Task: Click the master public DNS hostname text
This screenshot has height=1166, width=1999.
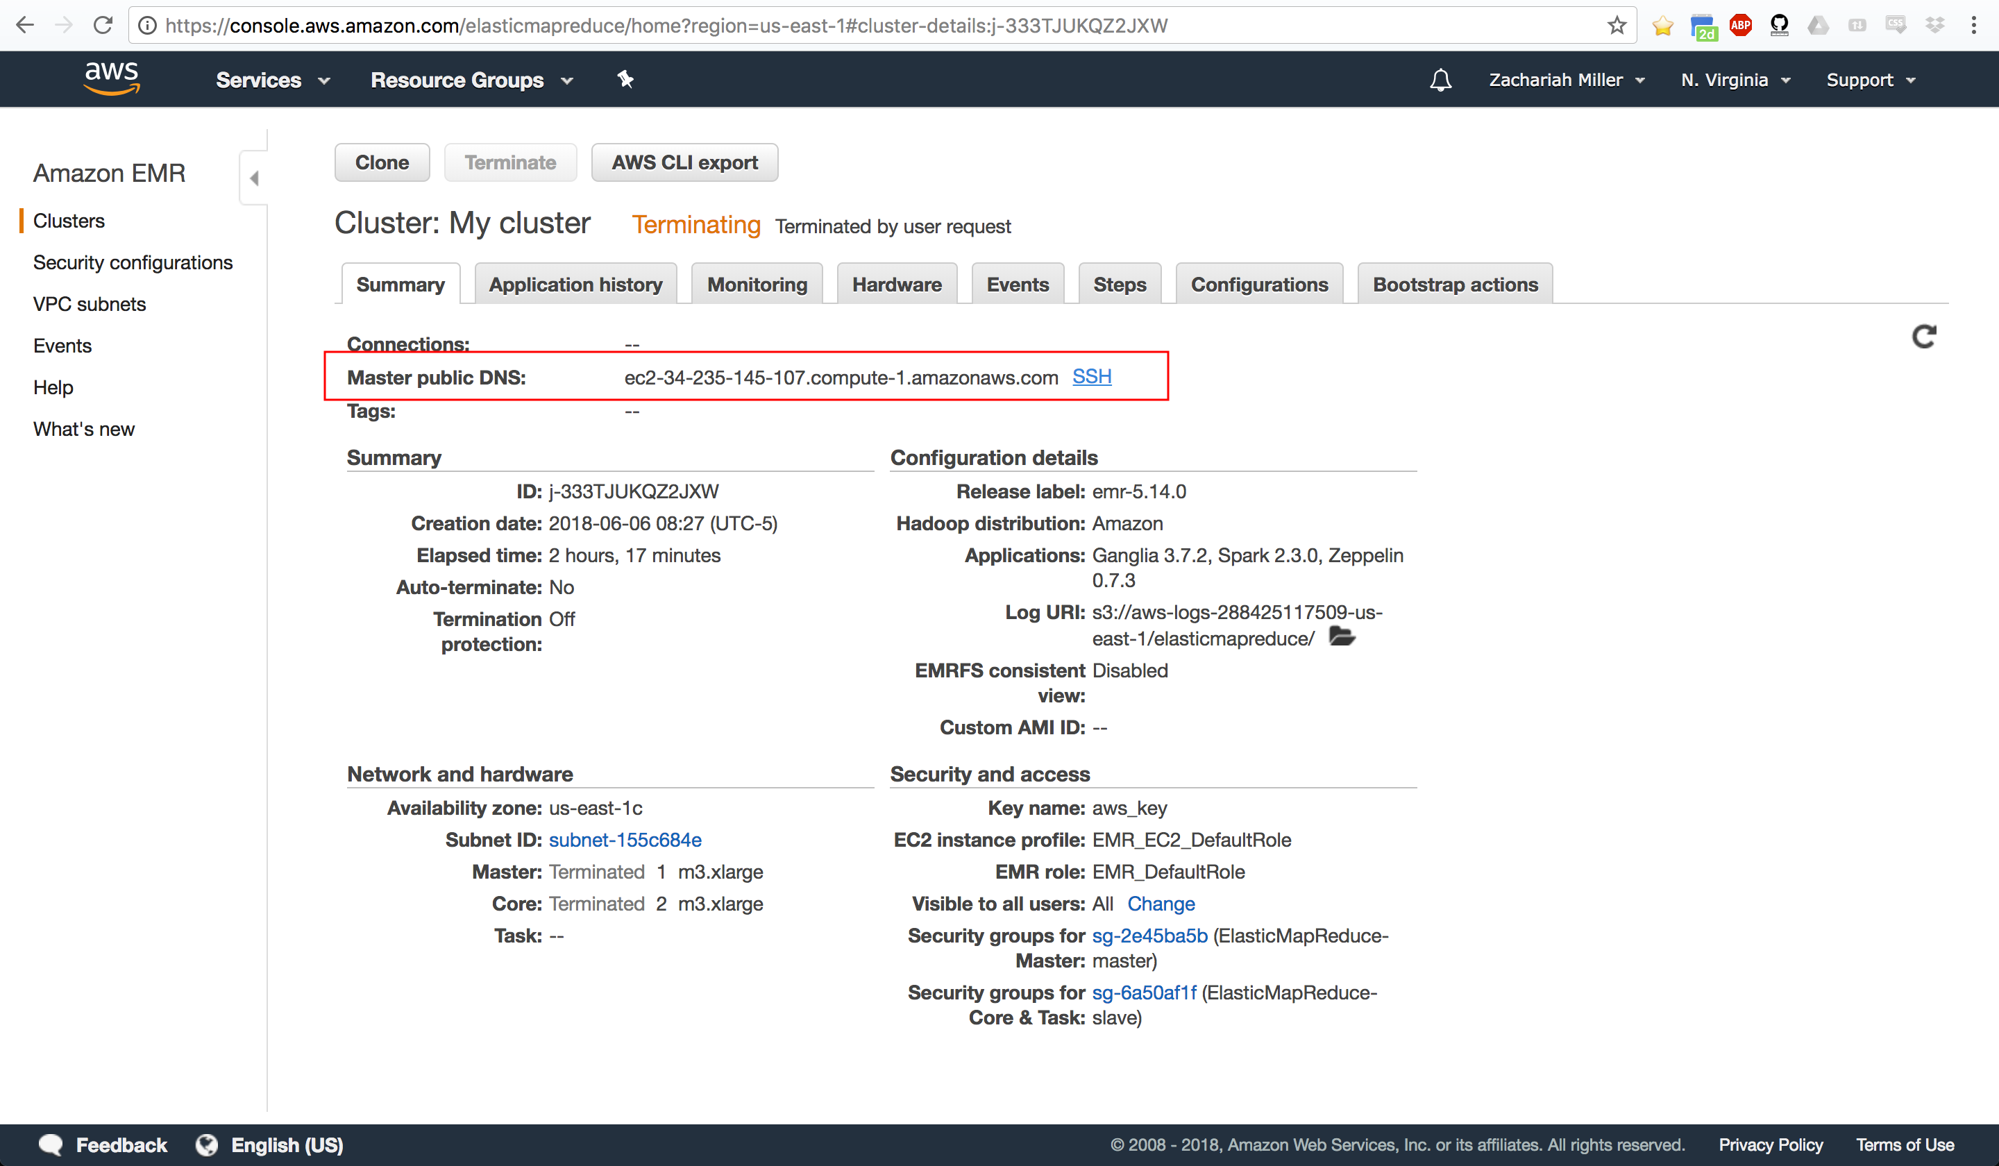Action: click(841, 378)
